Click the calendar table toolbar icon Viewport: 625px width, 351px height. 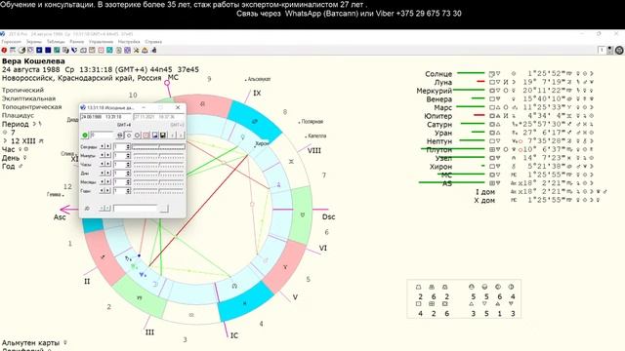click(13, 50)
